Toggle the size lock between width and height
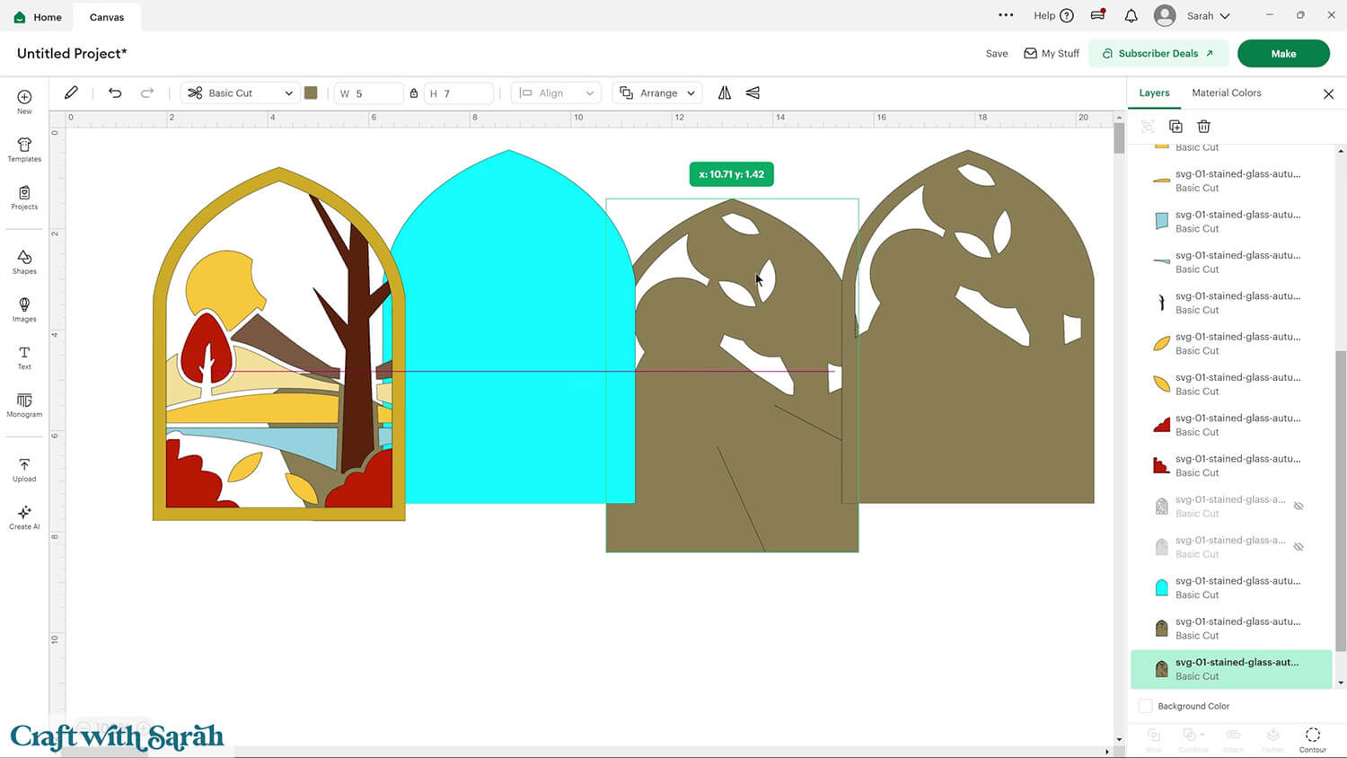Image resolution: width=1347 pixels, height=758 pixels. pyautogui.click(x=414, y=93)
